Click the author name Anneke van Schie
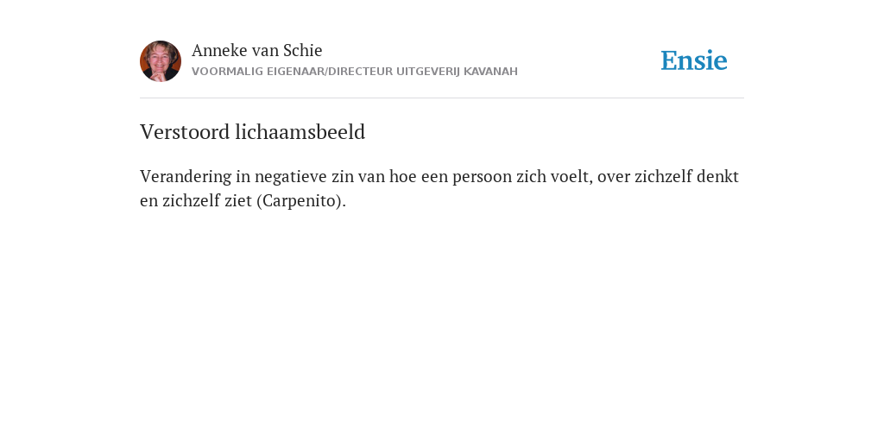The image size is (884, 442). (256, 51)
